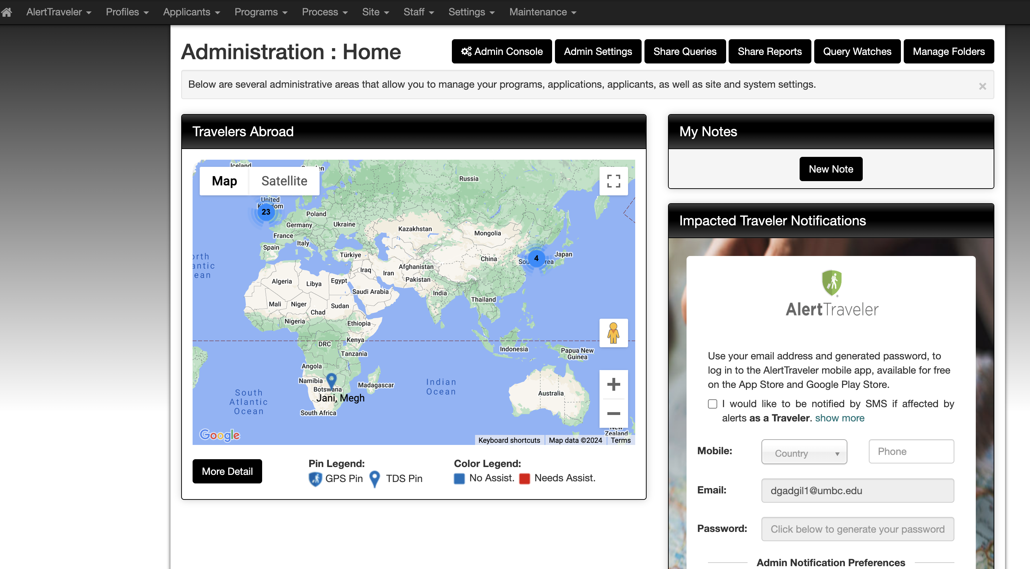Expand the AlertTraveler menu
1030x569 pixels.
tap(58, 12)
